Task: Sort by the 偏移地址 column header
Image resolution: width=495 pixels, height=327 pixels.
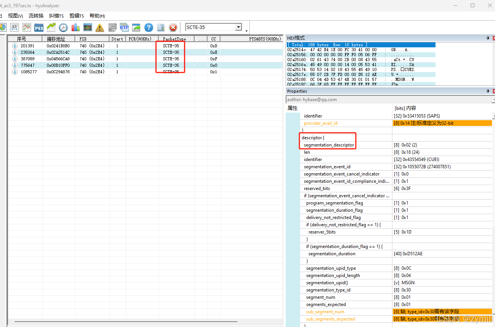Action: 59,39
